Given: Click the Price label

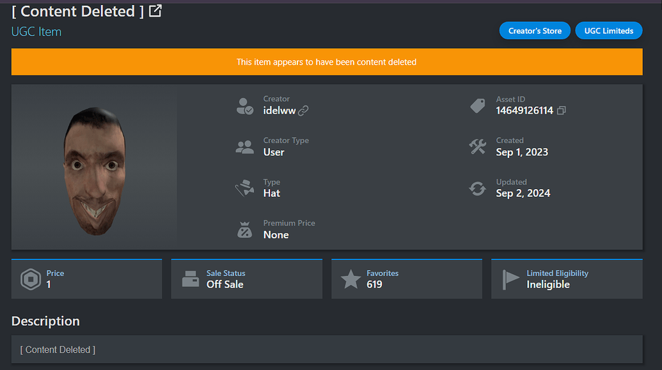Looking at the screenshot, I should click(55, 274).
